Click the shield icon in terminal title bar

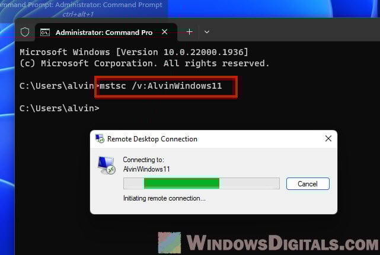point(25,32)
